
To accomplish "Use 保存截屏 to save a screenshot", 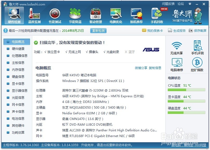I will tap(201, 31).
